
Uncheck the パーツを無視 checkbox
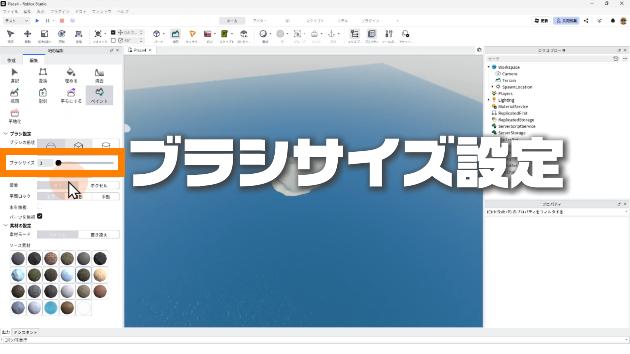tap(40, 216)
